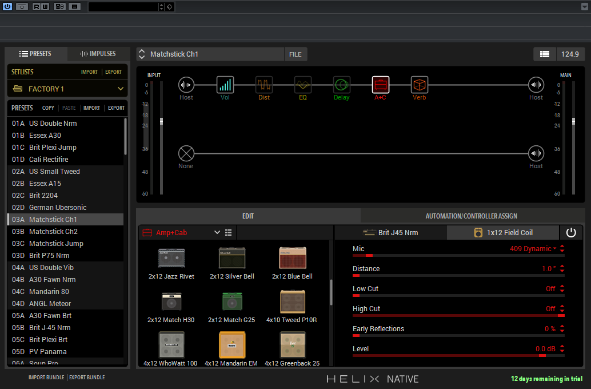Choose the 4x12 WhoWatt 100 cab
The height and width of the screenshot is (389, 591).
click(171, 349)
